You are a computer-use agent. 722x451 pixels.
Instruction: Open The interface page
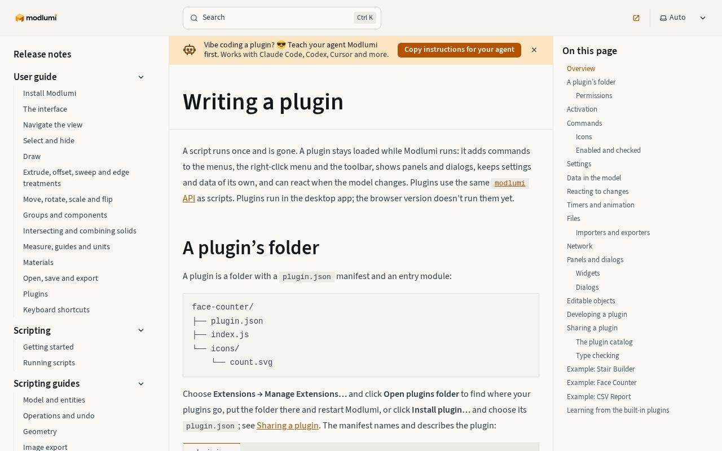45,109
